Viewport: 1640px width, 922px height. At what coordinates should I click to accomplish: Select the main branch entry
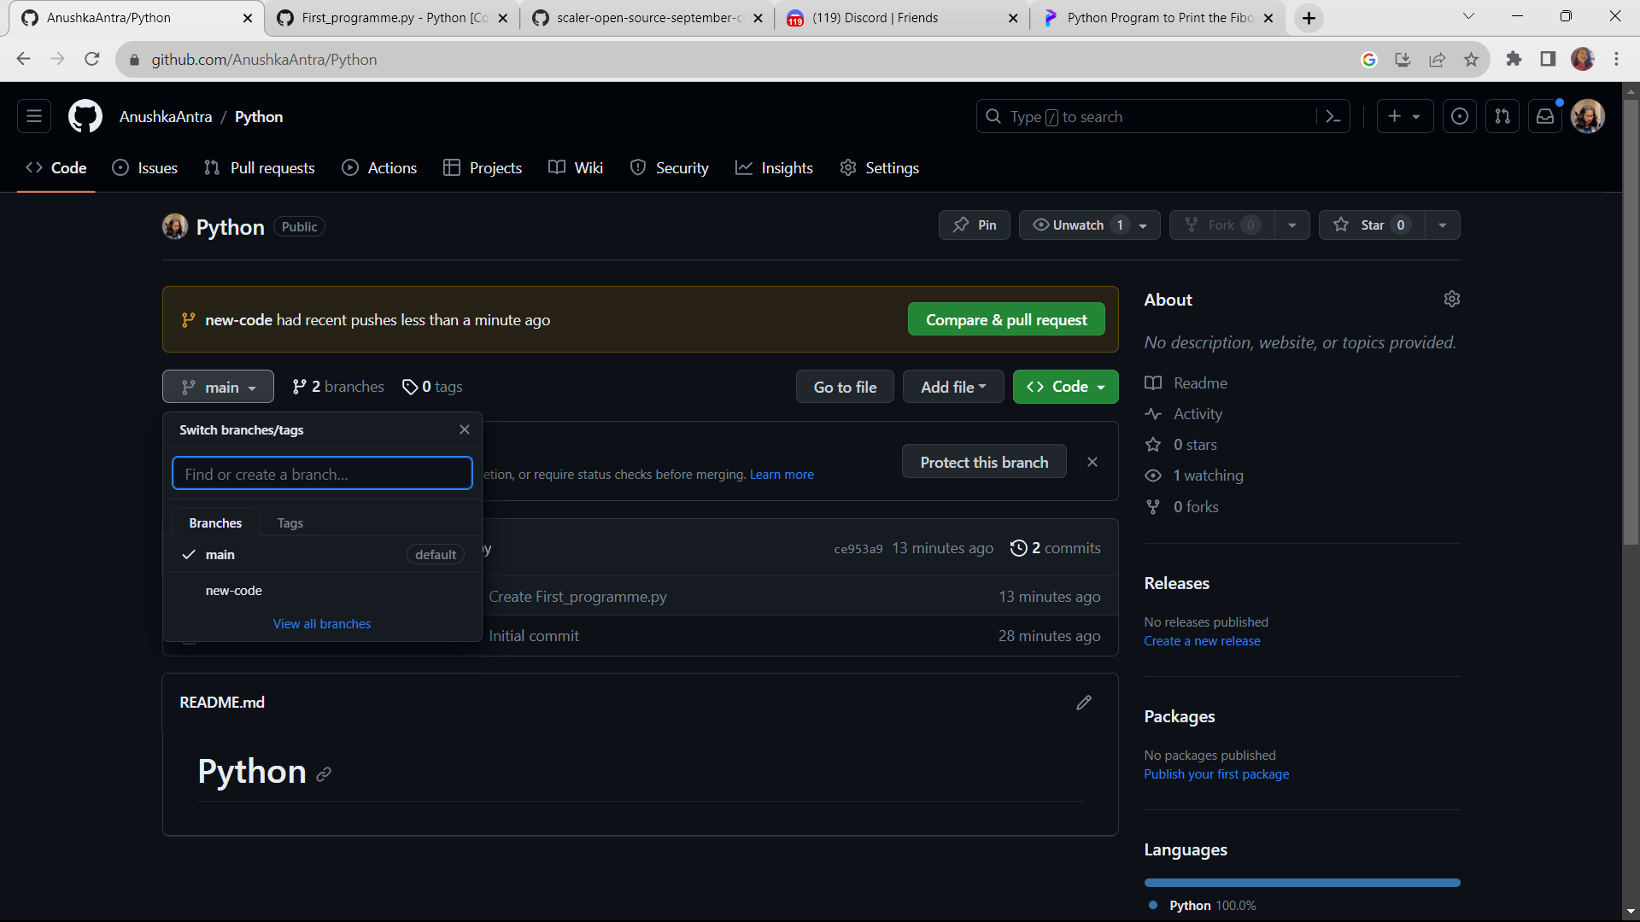[220, 554]
